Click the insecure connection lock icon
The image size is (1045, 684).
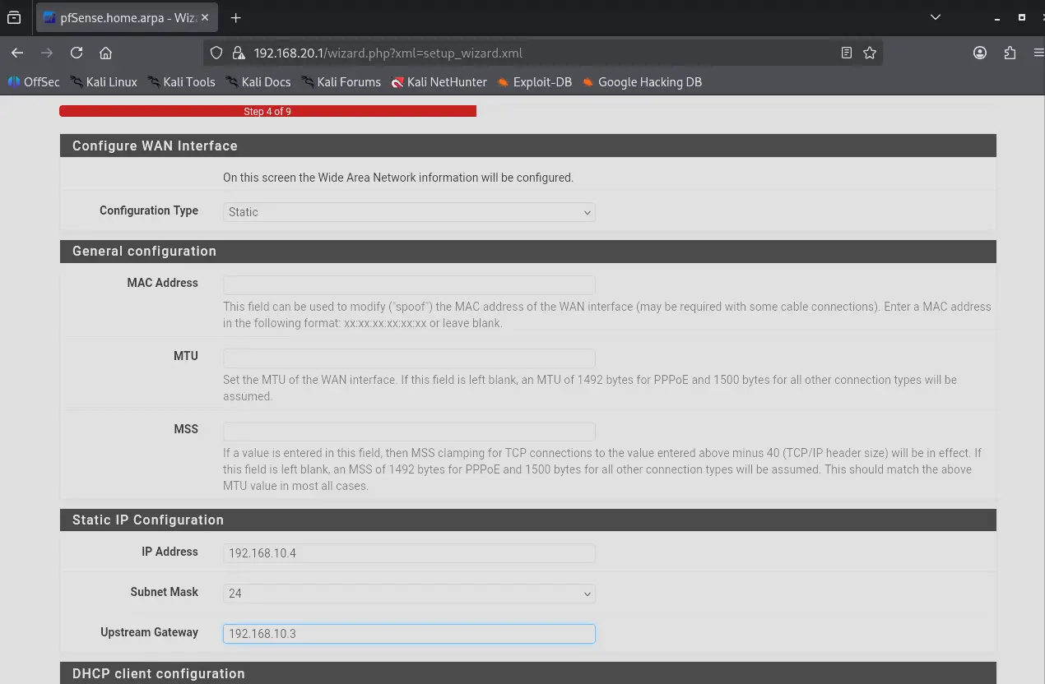(239, 53)
